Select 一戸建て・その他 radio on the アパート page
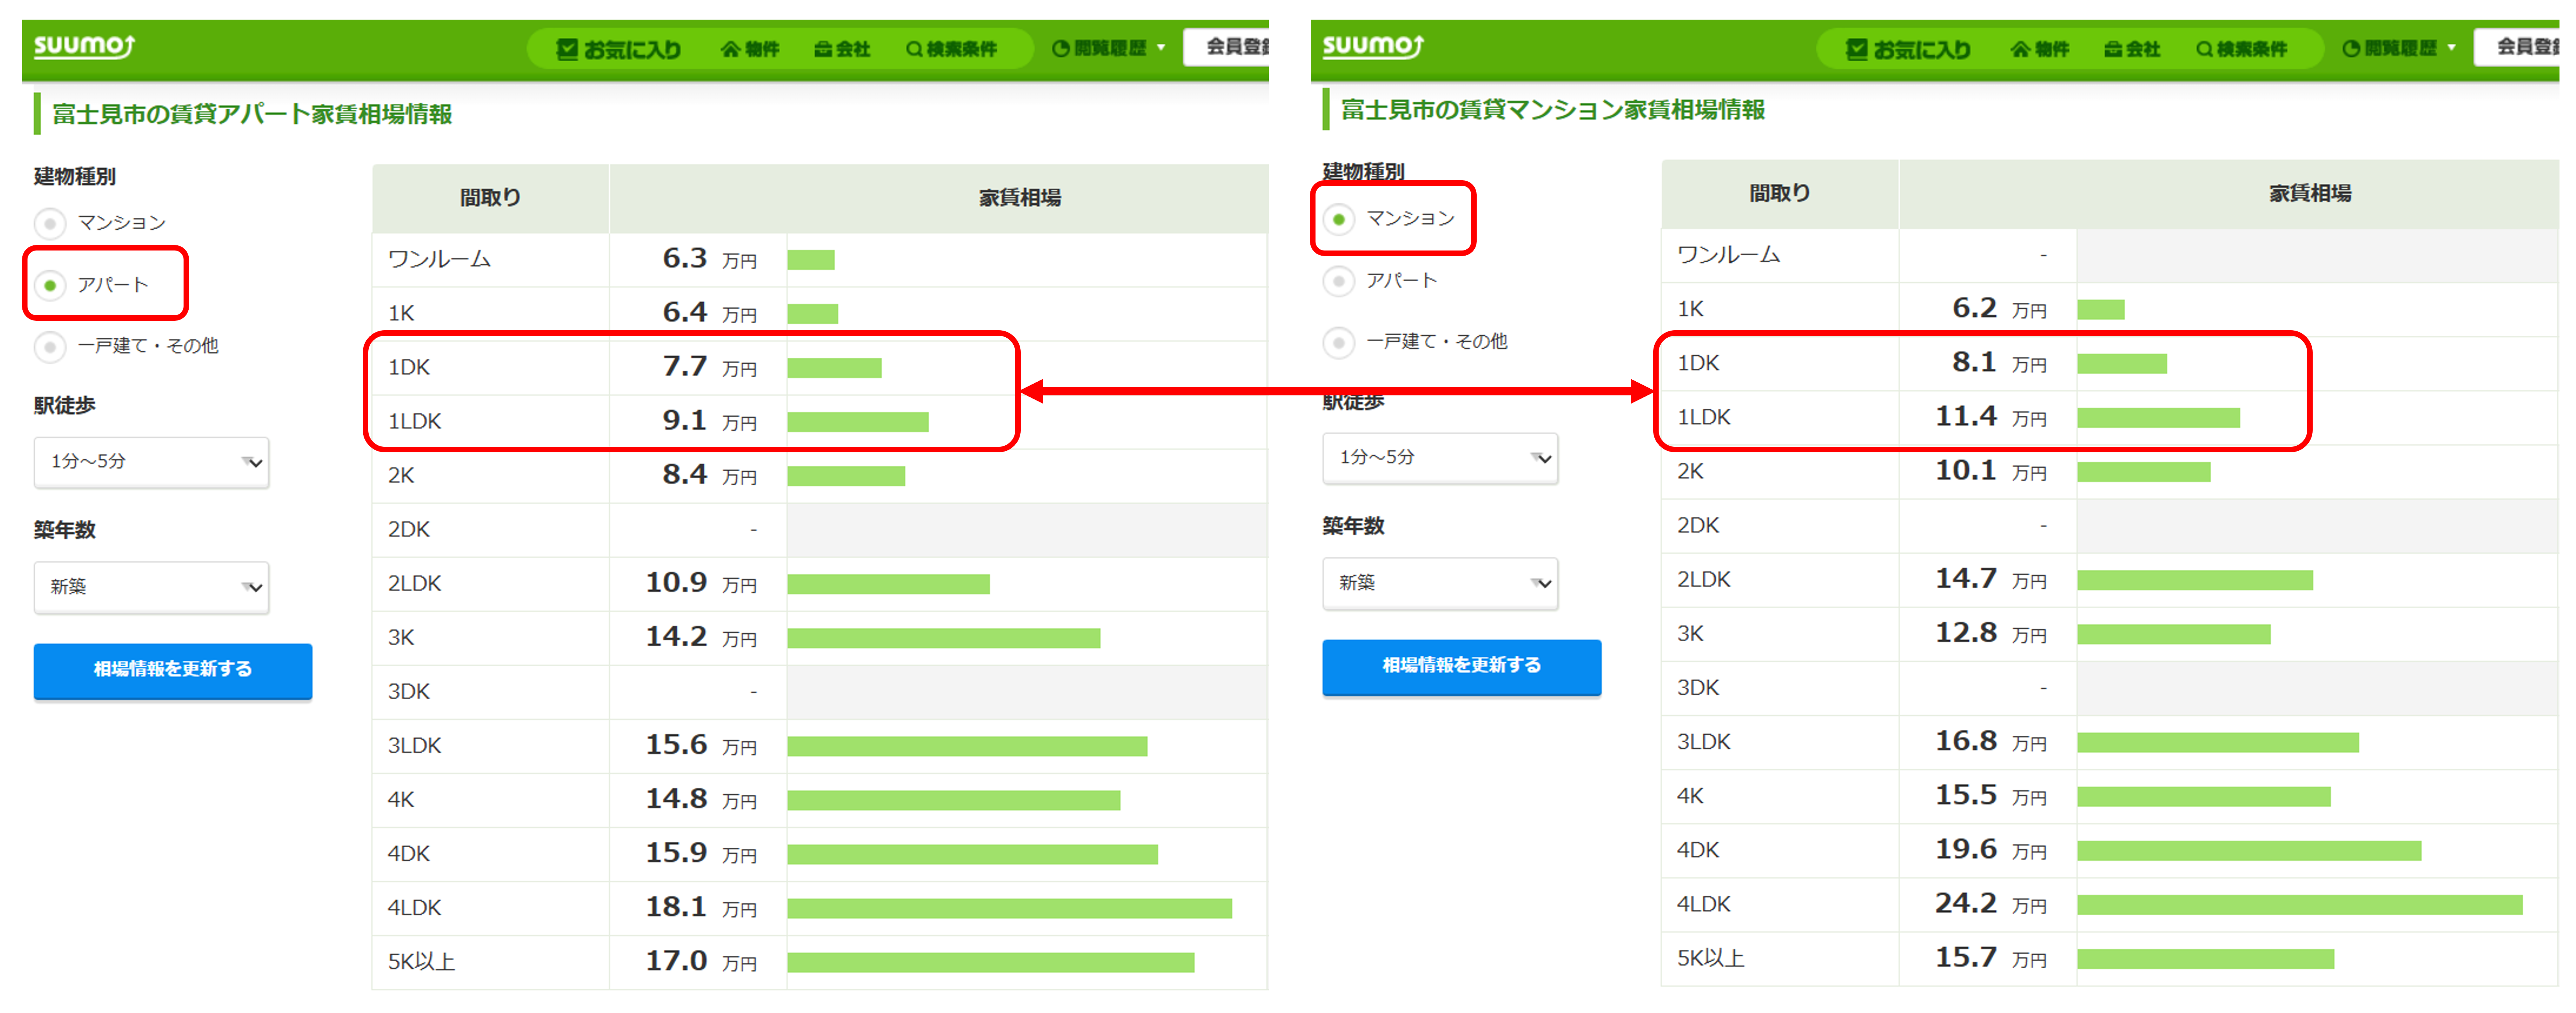Image resolution: width=2576 pixels, height=1013 pixels. (50, 347)
